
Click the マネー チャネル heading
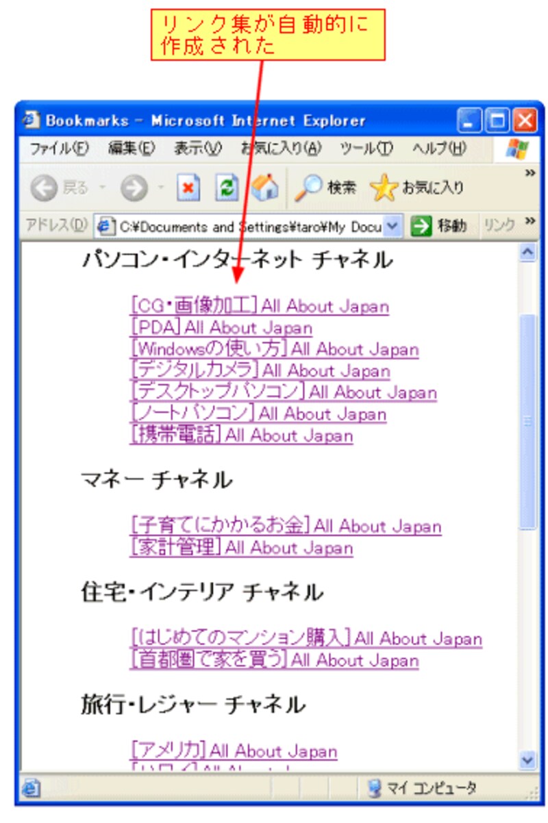(157, 480)
